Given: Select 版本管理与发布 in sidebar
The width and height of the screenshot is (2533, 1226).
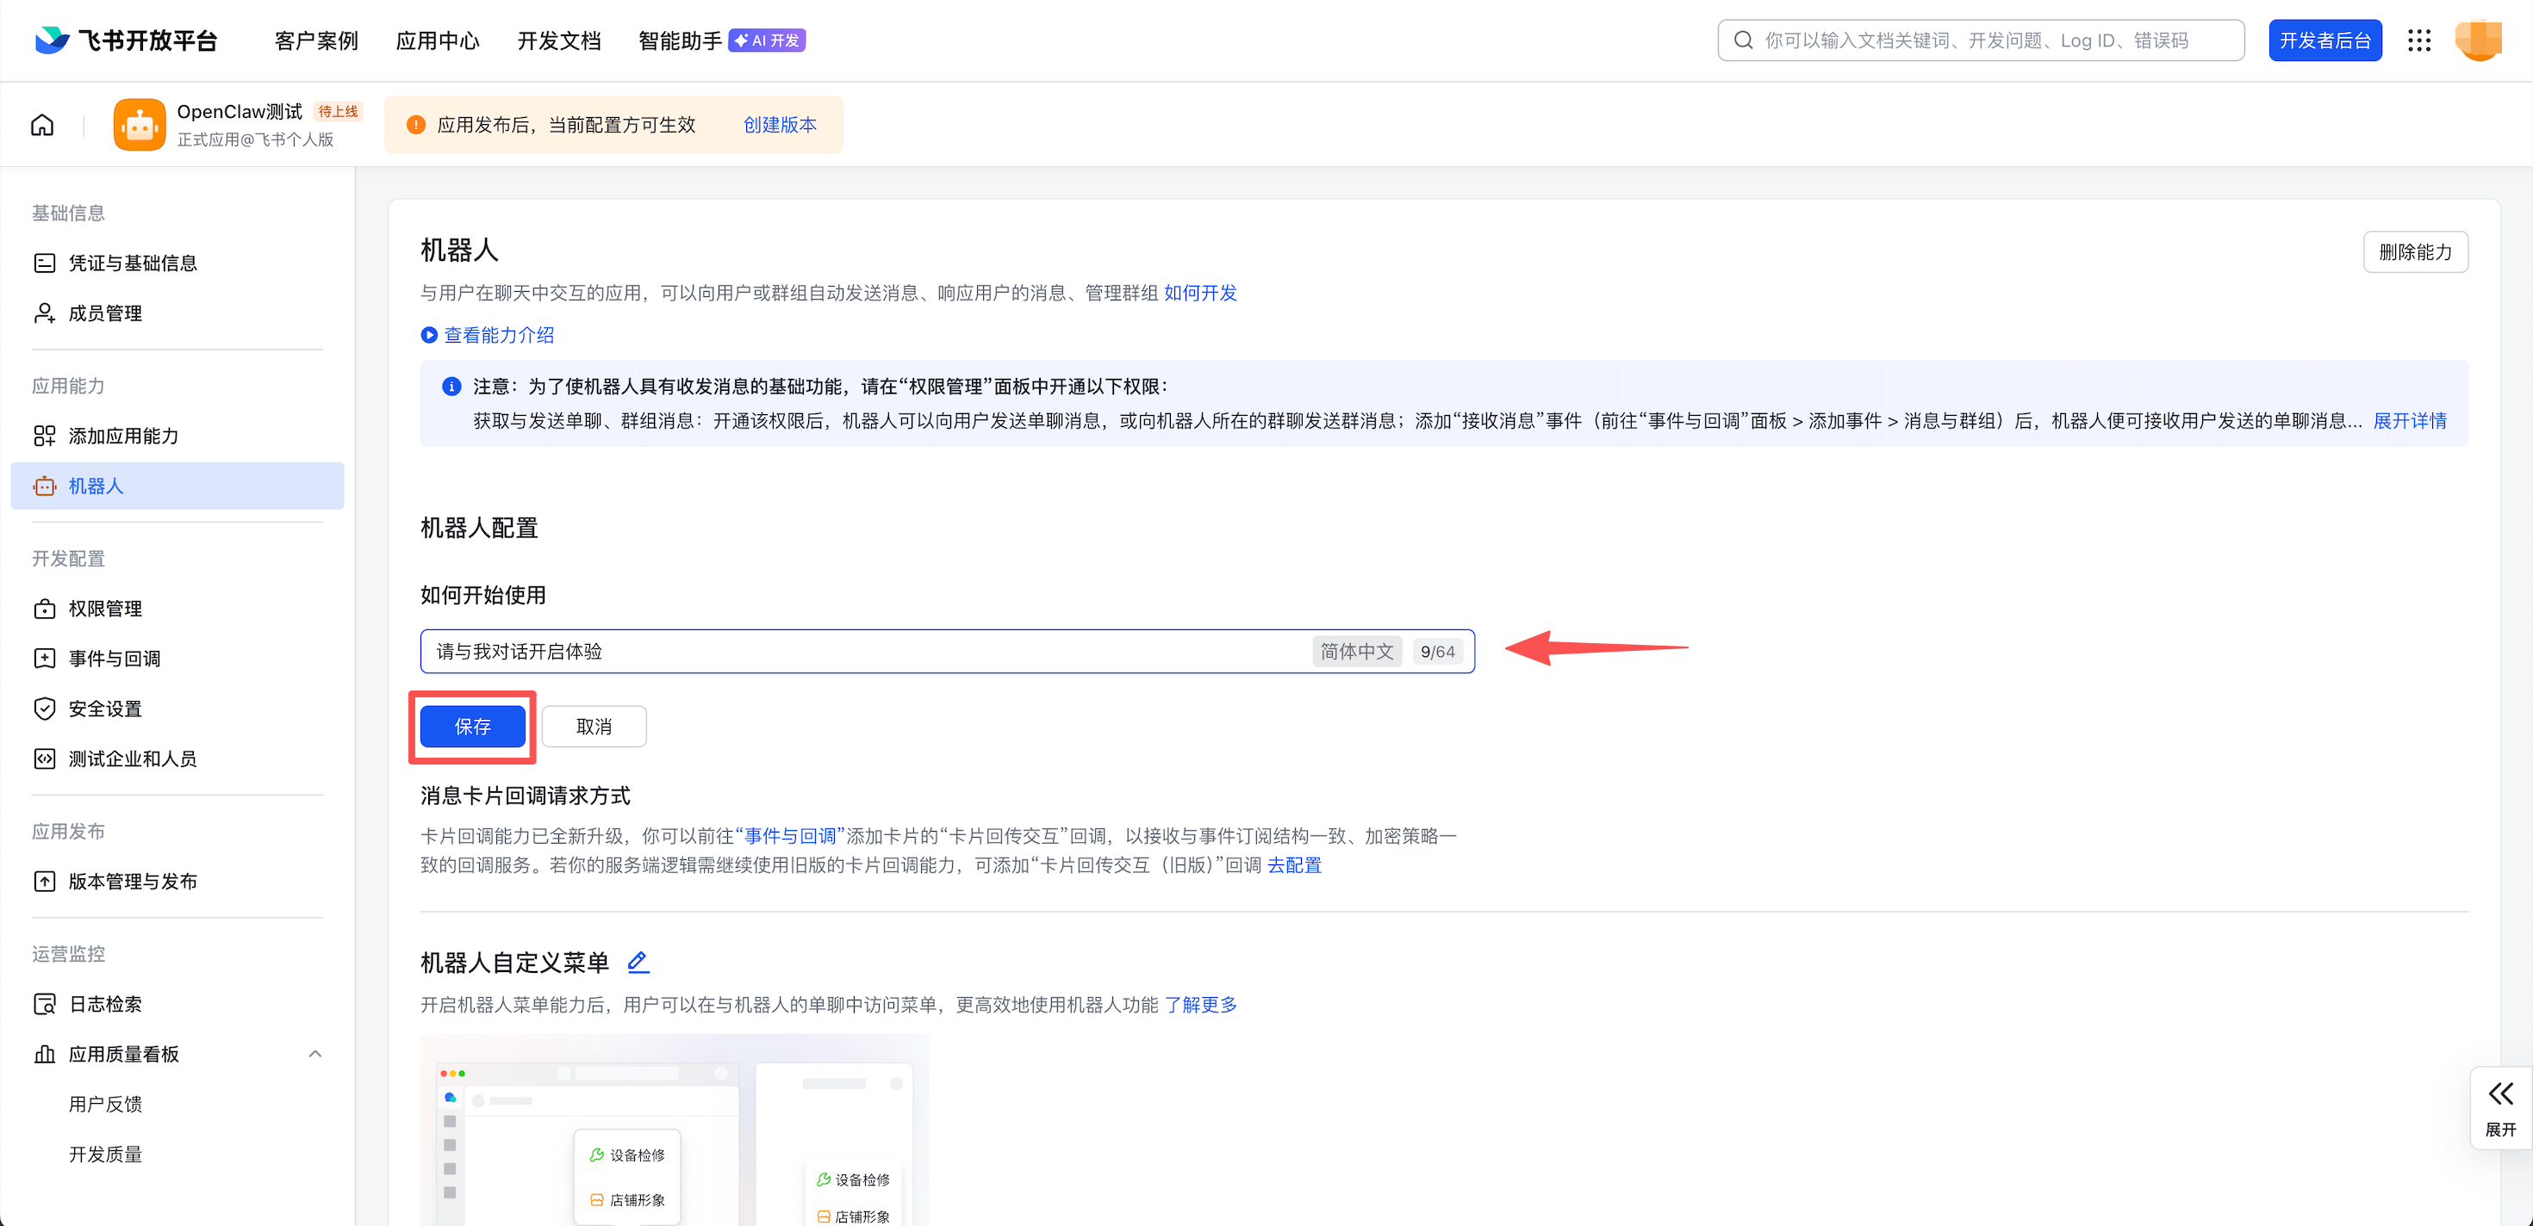Looking at the screenshot, I should (x=133, y=882).
